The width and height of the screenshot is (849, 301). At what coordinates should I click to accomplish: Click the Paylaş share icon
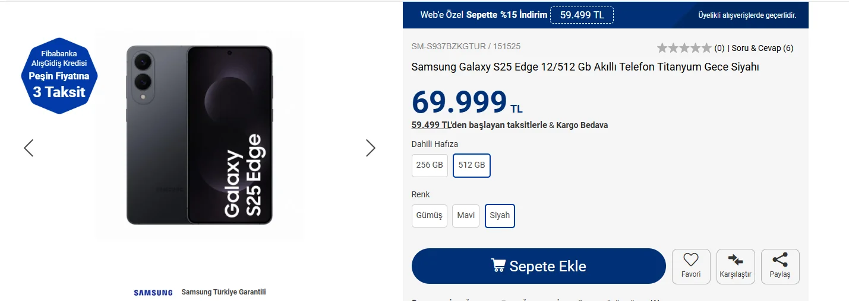point(780,260)
